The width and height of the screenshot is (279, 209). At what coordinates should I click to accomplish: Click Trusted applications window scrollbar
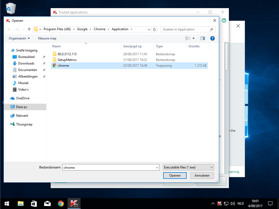pos(226,57)
